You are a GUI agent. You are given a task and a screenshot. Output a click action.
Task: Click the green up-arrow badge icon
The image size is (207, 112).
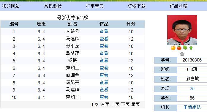click(191, 48)
